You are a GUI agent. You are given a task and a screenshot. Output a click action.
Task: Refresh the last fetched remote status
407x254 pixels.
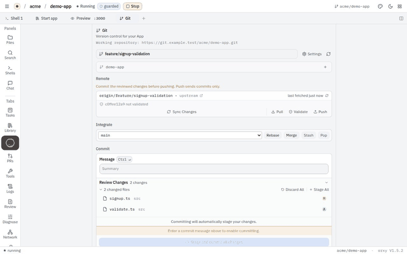tap(327, 96)
